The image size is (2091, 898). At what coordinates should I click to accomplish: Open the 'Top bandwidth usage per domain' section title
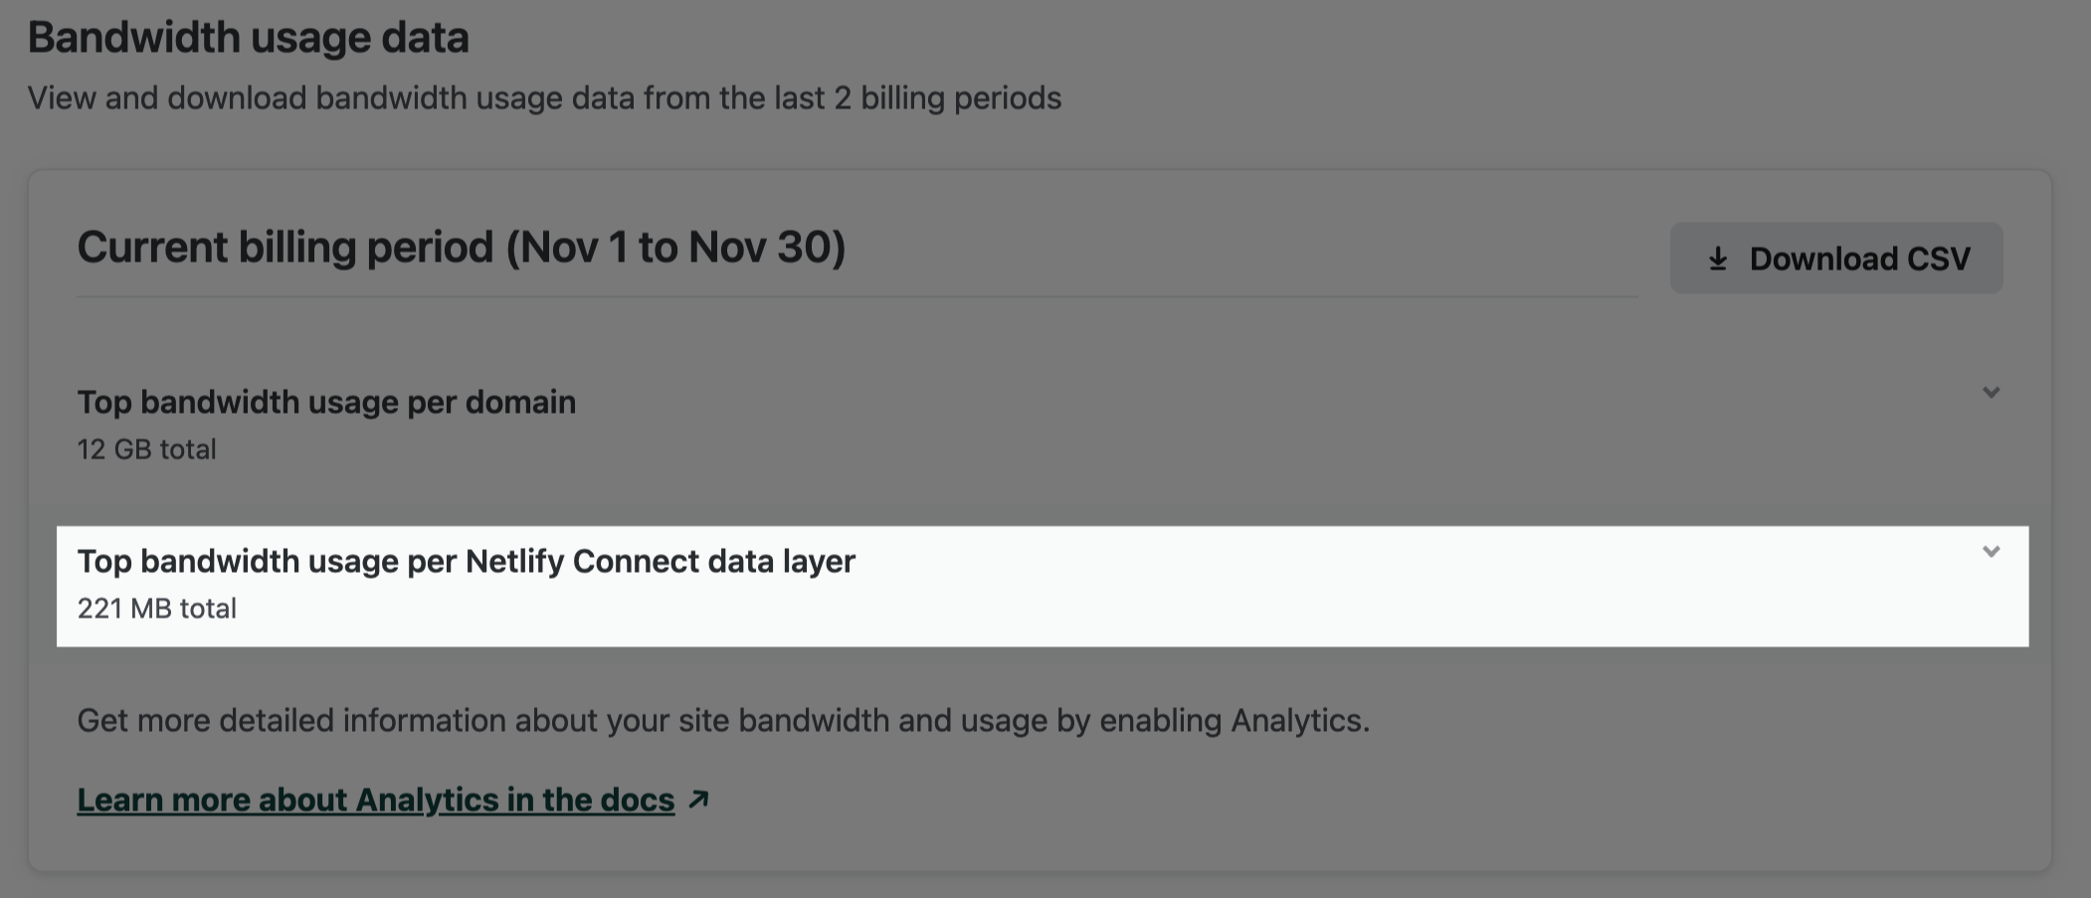[x=326, y=402]
